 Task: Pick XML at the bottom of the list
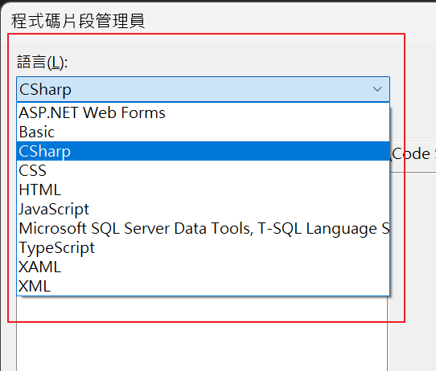[203, 286]
